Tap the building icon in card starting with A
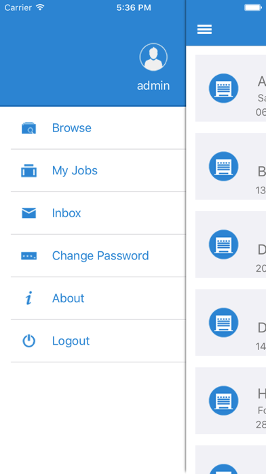This screenshot has height=474, width=266. [x=223, y=89]
